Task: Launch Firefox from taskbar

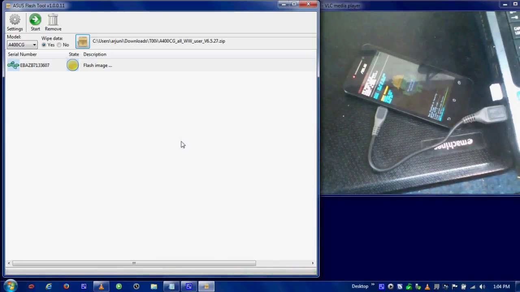Action: pyautogui.click(x=66, y=286)
